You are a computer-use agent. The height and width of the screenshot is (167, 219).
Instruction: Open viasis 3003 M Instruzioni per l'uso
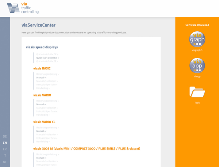pyautogui.click(x=47, y=164)
